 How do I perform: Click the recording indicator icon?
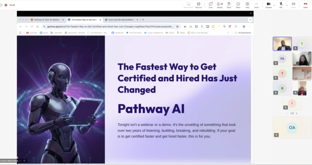coord(6,5)
